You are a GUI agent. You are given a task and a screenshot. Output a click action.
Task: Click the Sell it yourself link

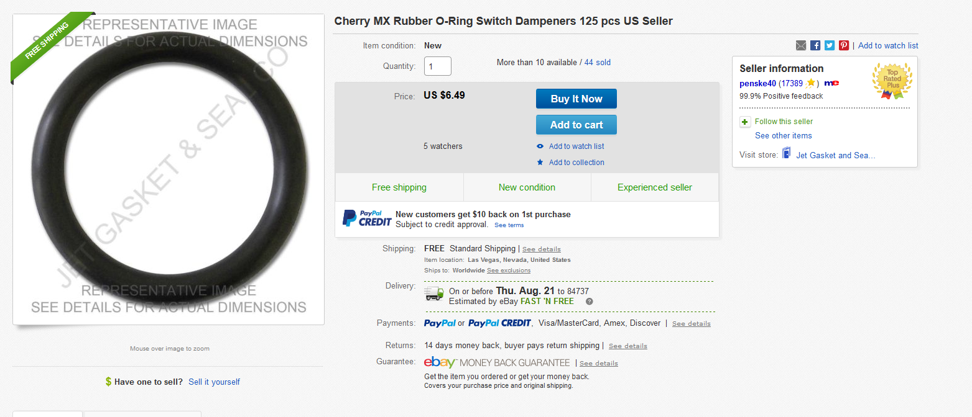point(214,382)
